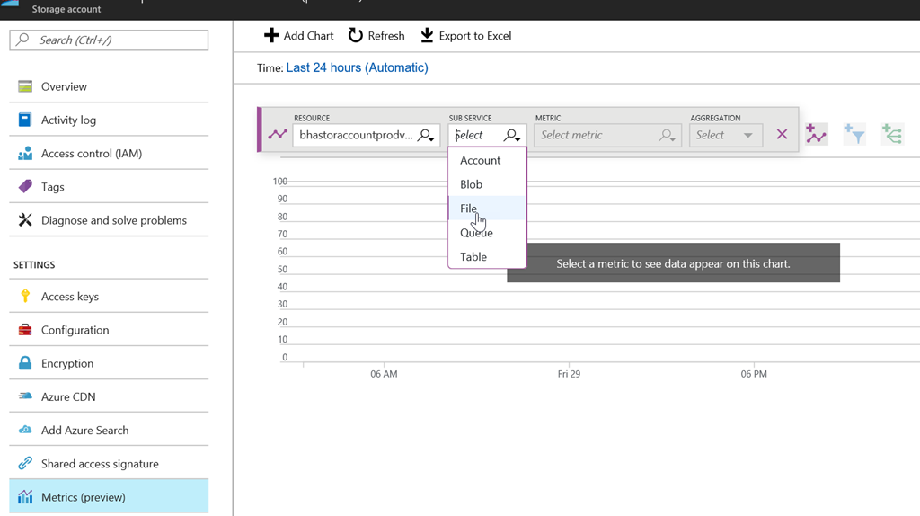Select File from sub service list
920x516 pixels.
tap(469, 209)
